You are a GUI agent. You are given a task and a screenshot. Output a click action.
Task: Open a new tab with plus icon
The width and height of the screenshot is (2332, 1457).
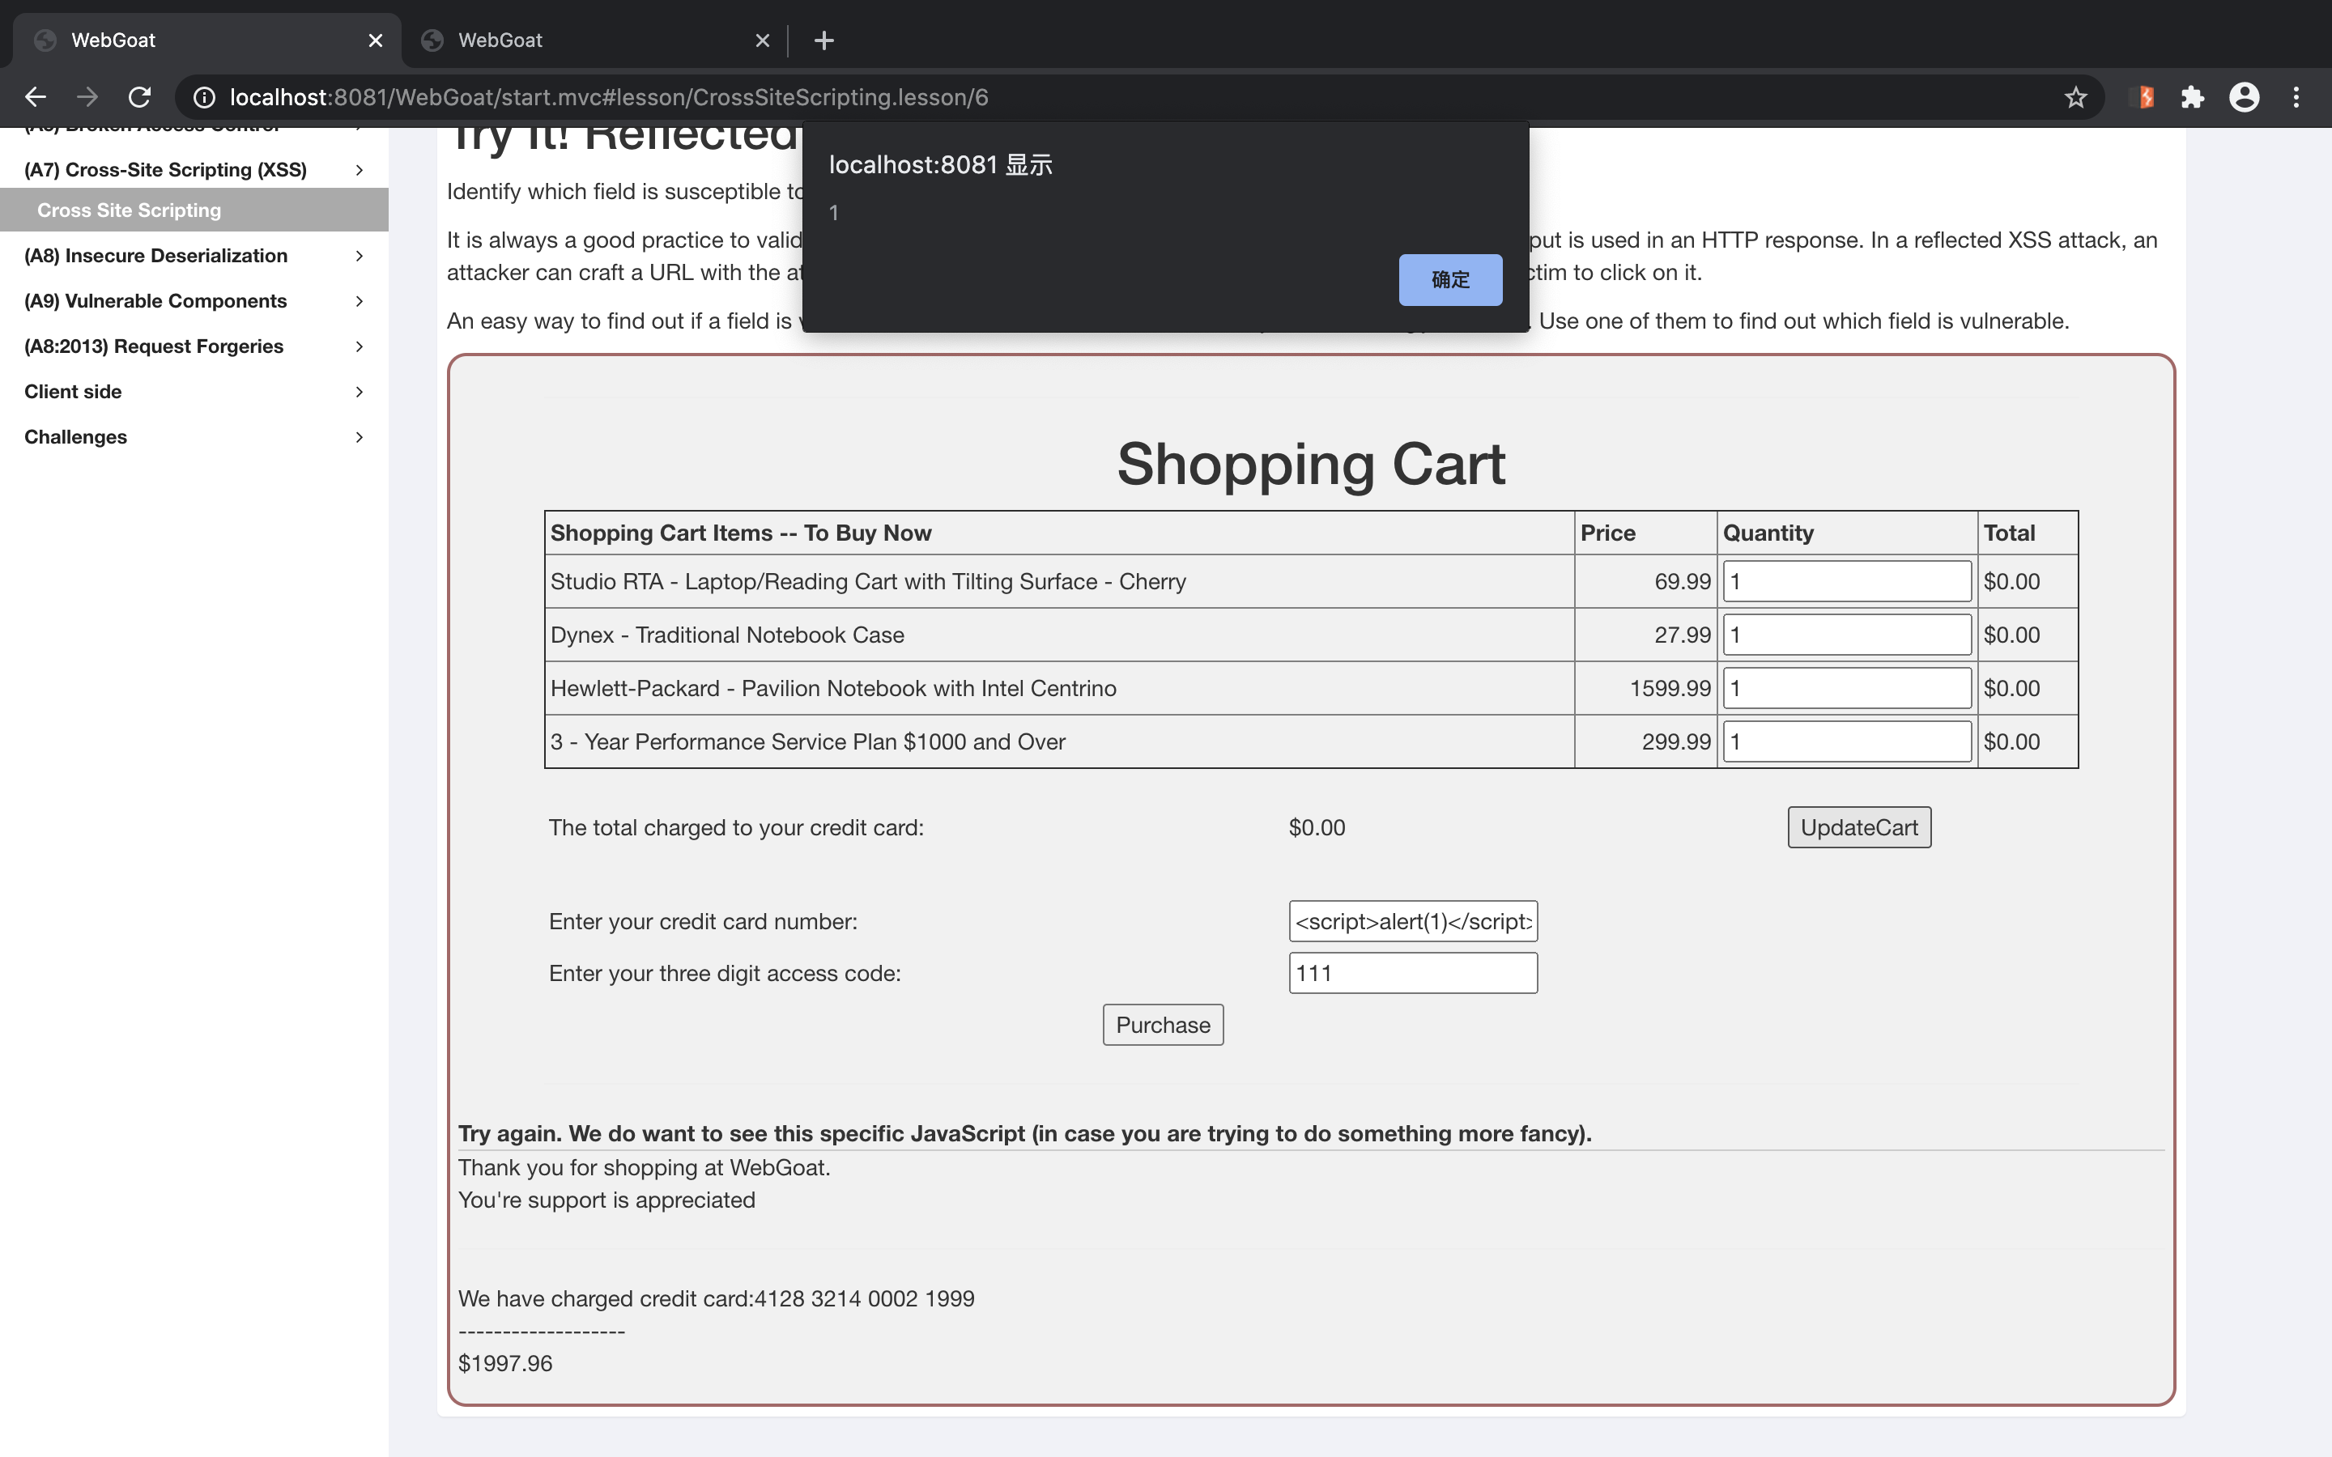[824, 40]
